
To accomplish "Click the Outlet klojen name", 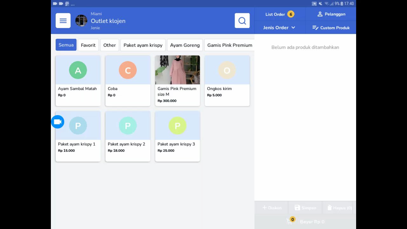I will 108,21.
